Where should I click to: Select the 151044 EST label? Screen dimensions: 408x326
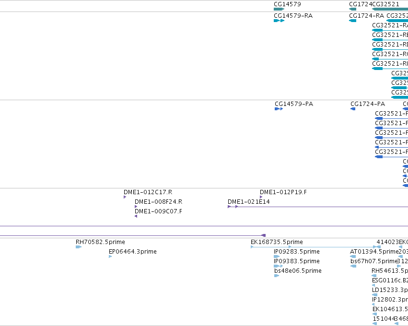[x=384, y=319]
